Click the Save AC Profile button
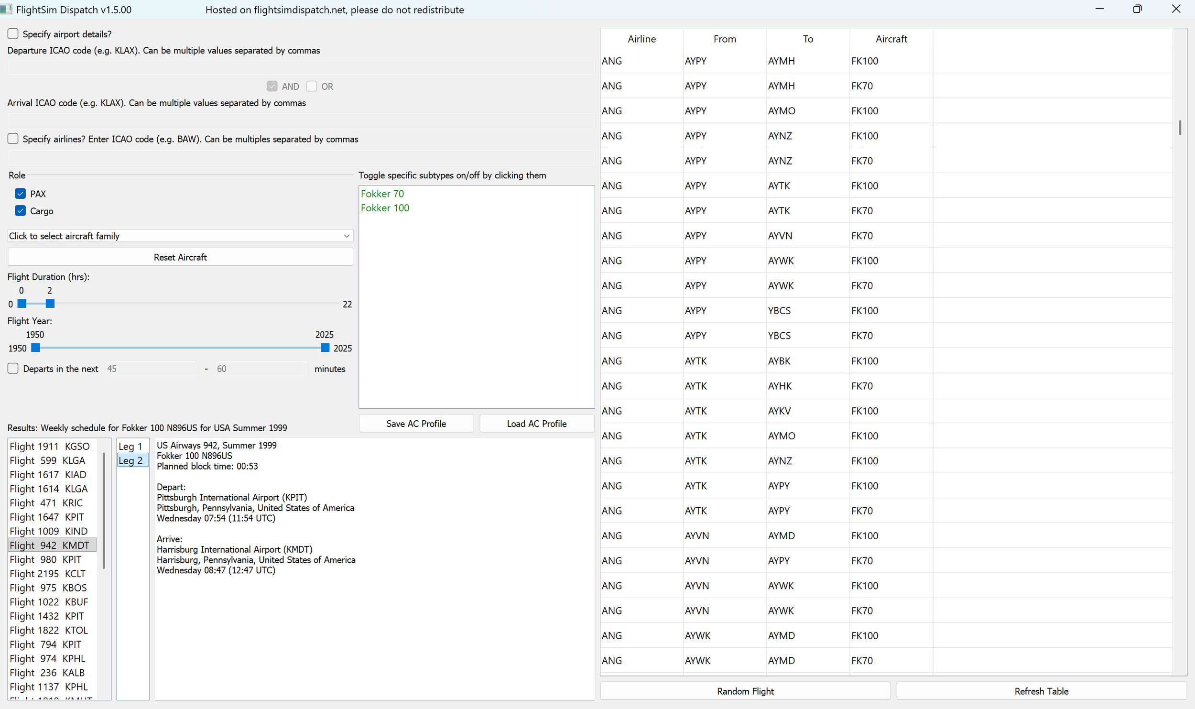Image resolution: width=1195 pixels, height=709 pixels. [416, 424]
